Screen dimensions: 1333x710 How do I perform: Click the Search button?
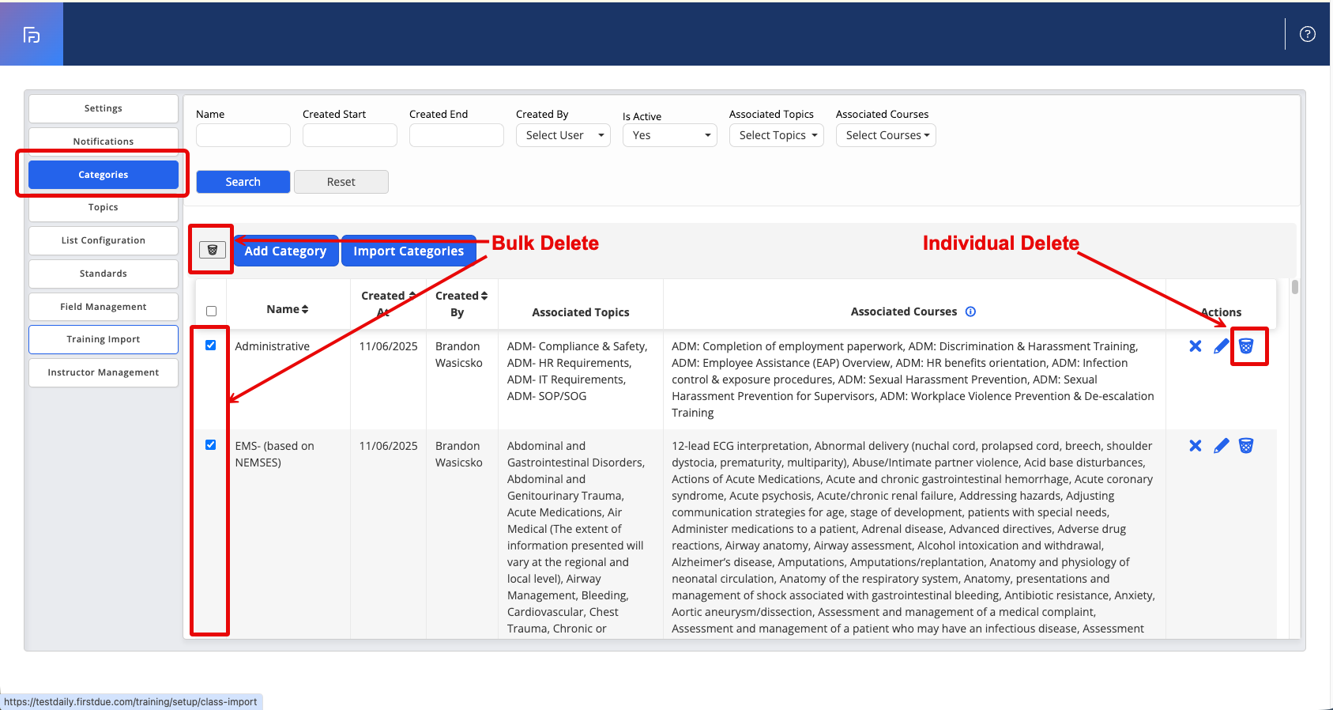point(243,182)
